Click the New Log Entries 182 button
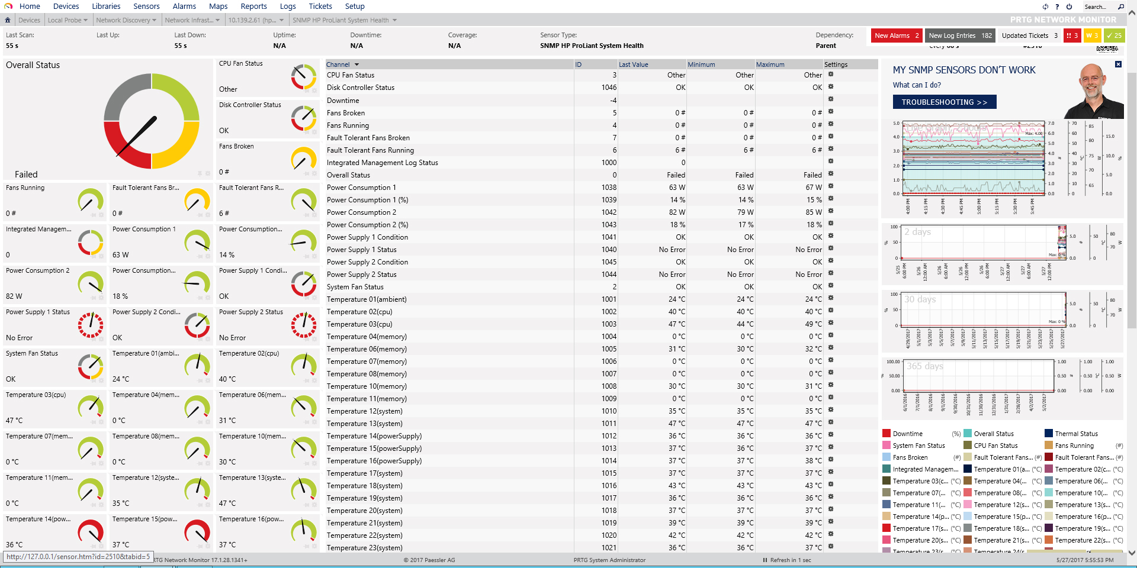 coord(960,35)
